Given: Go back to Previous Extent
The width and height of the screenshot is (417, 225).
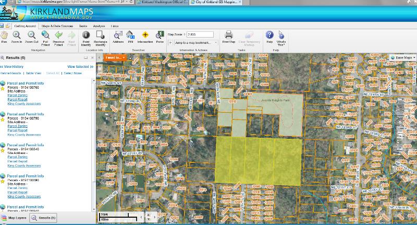Looking at the screenshot, I should pos(58,35).
